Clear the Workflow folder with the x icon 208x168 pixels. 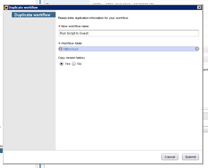pyautogui.click(x=197, y=49)
